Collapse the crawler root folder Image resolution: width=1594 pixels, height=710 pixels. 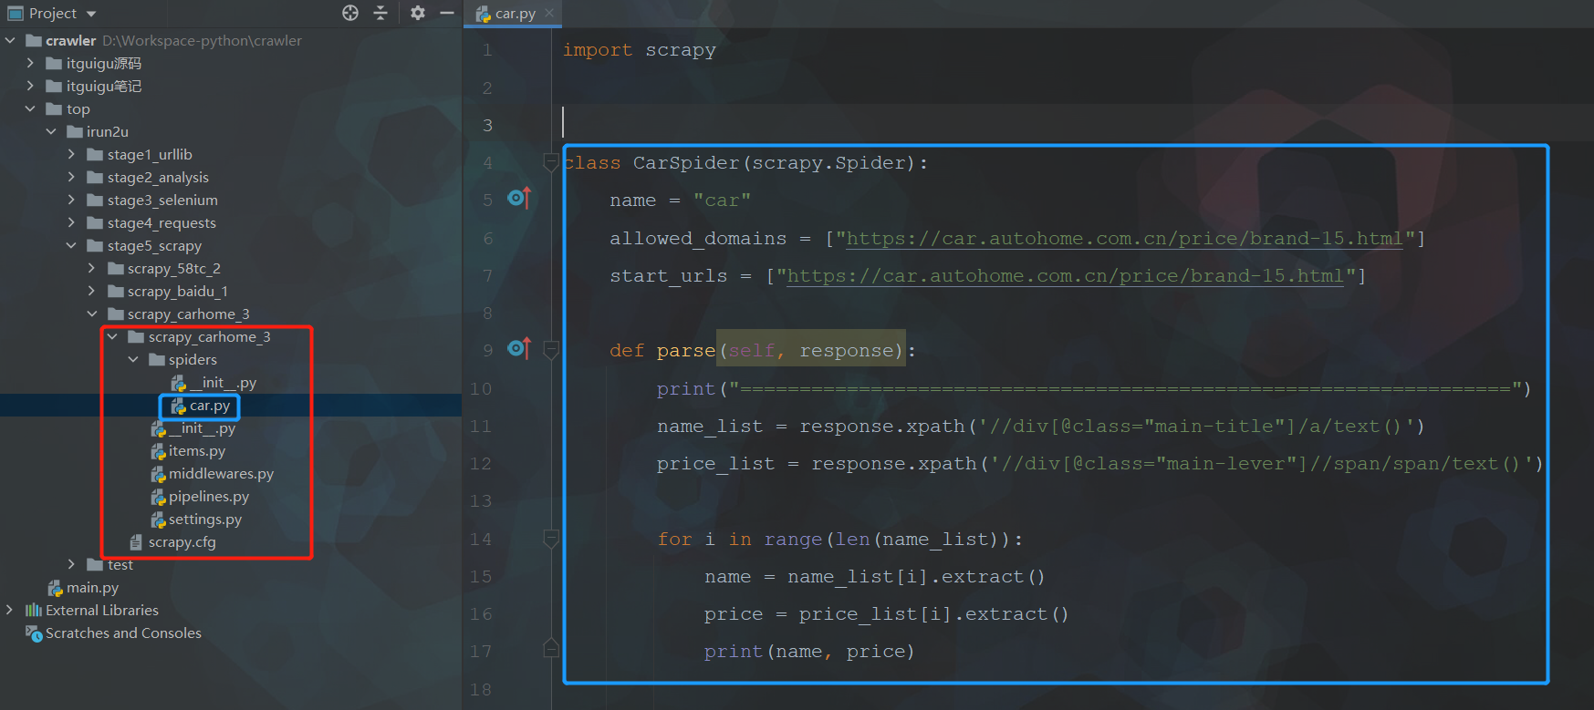(x=10, y=40)
